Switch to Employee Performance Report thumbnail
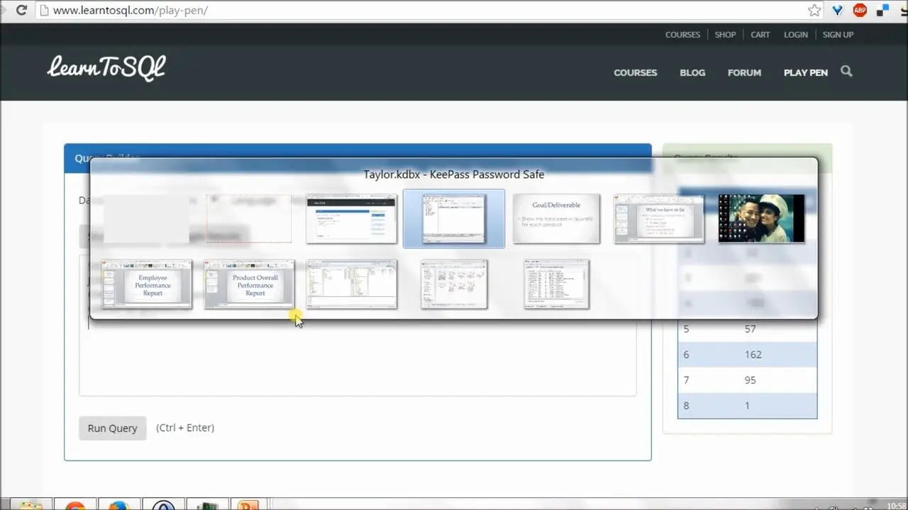Image resolution: width=908 pixels, height=510 pixels. [146, 284]
